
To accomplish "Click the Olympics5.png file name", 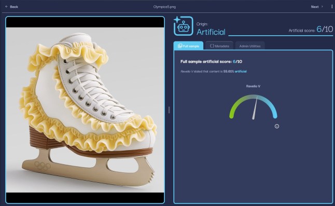I will pos(164,7).
